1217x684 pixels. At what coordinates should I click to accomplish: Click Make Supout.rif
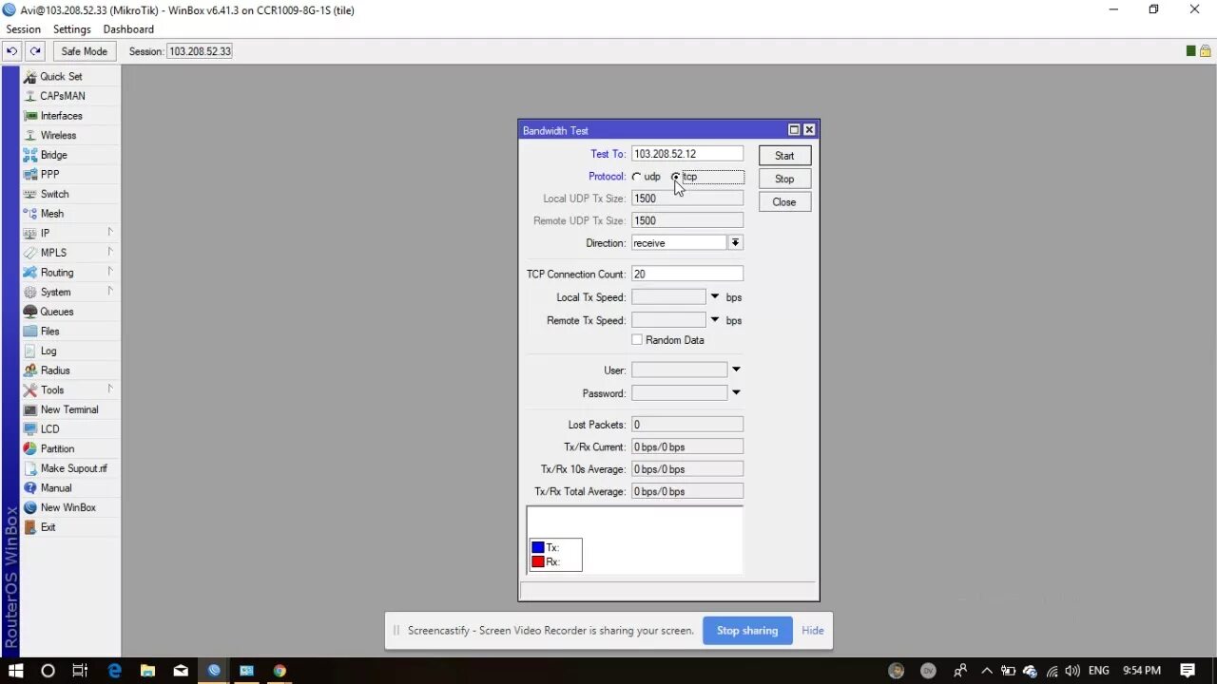click(73, 468)
